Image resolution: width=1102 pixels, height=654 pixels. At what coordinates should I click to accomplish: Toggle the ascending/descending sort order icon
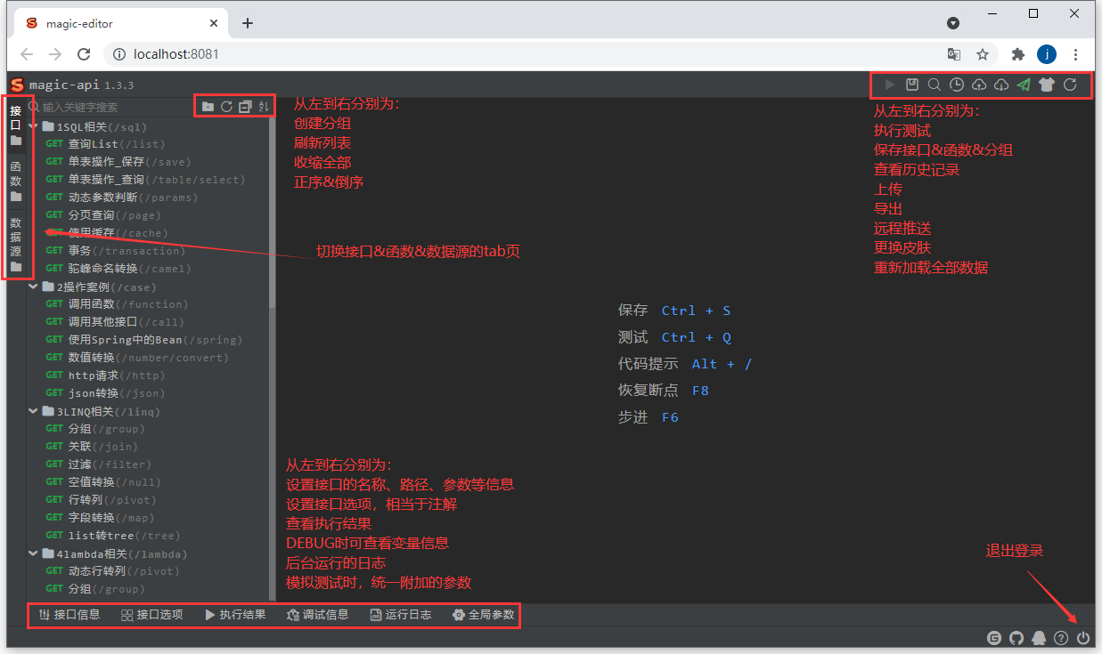263,105
